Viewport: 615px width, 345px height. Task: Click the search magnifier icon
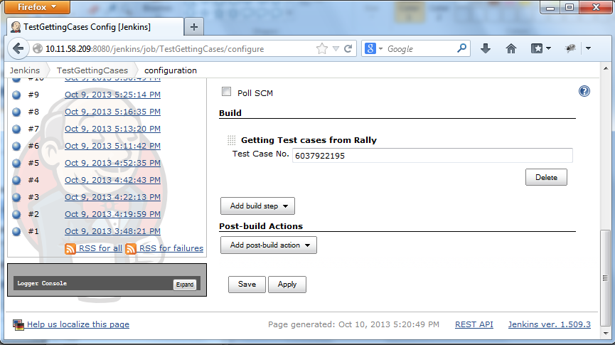click(x=462, y=48)
